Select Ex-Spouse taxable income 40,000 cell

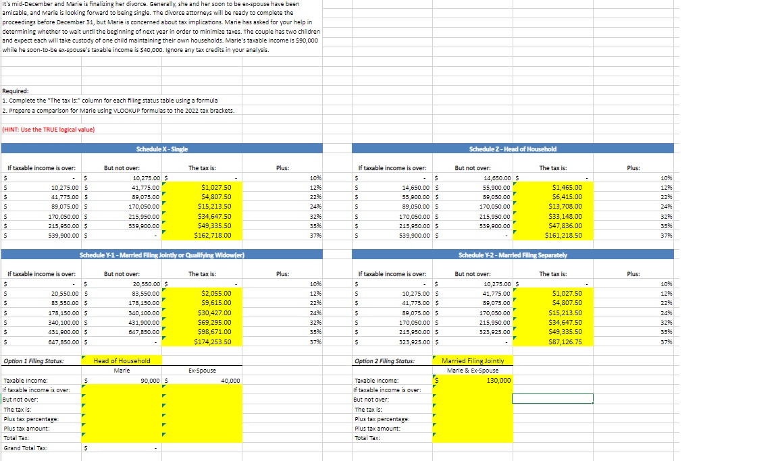tap(202, 381)
